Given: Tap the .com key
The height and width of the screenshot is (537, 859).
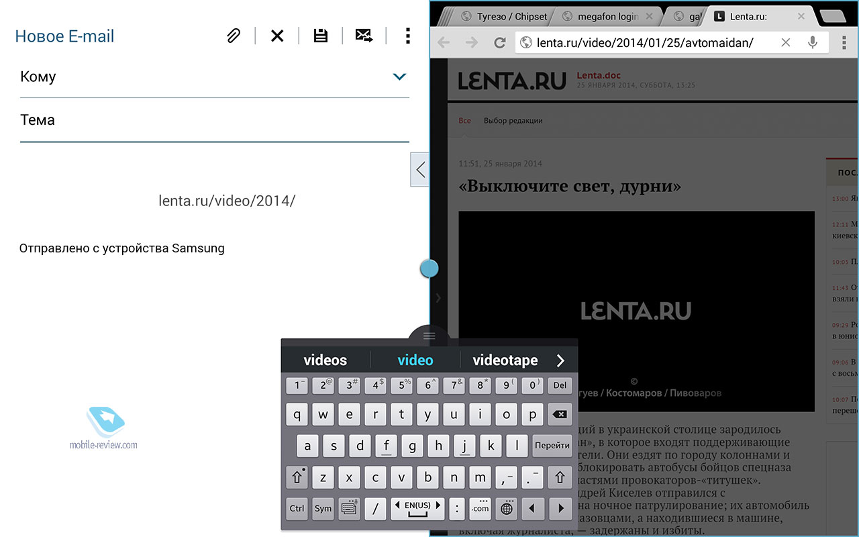Looking at the screenshot, I should (480, 508).
